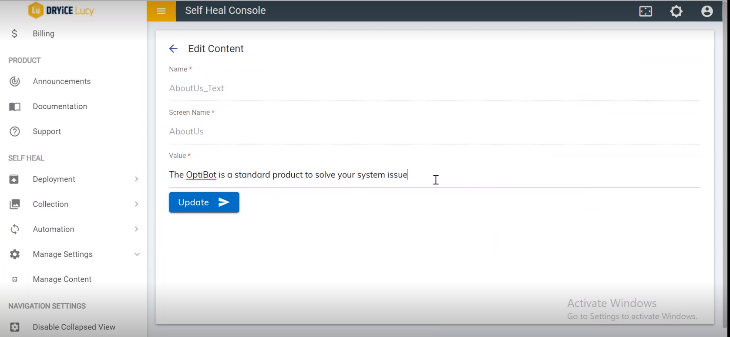Expand the Collection submenu chevron
This screenshot has width=730, height=337.
(x=137, y=204)
